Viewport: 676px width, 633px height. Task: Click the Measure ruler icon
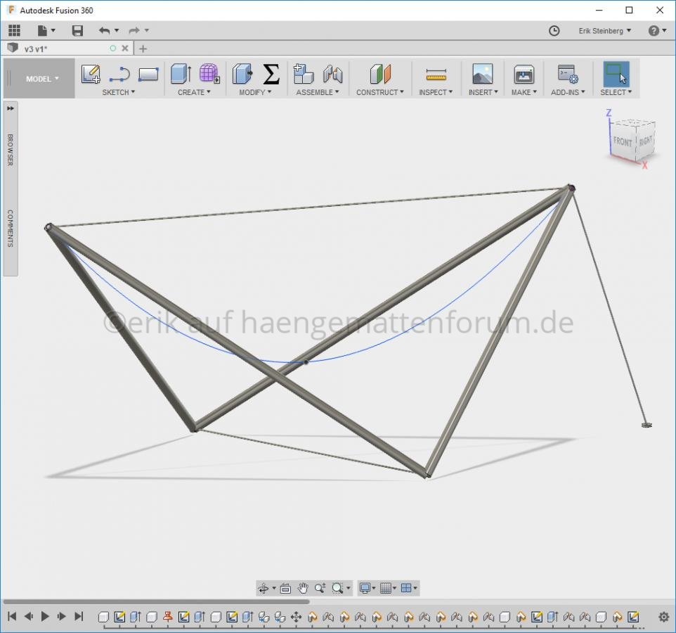[436, 75]
